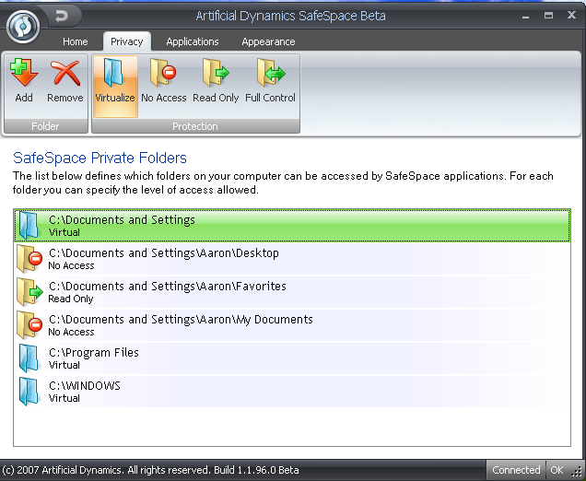Click the Read Only label under Favorites
This screenshot has height=481, width=586.
[71, 299]
